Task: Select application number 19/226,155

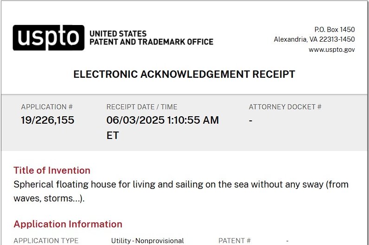Action: 47,120
